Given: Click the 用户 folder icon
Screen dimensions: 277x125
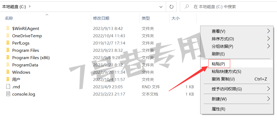Looking at the screenshot, I should (8, 79).
